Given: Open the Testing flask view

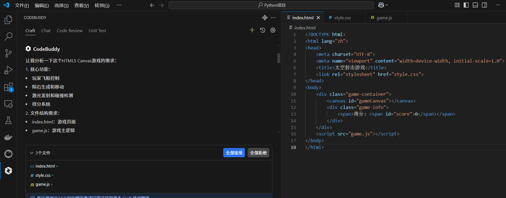Looking at the screenshot, I should [x=8, y=120].
